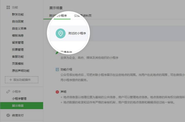Open 客服功能 sidebar entry
The width and height of the screenshot is (185, 122).
18,56
